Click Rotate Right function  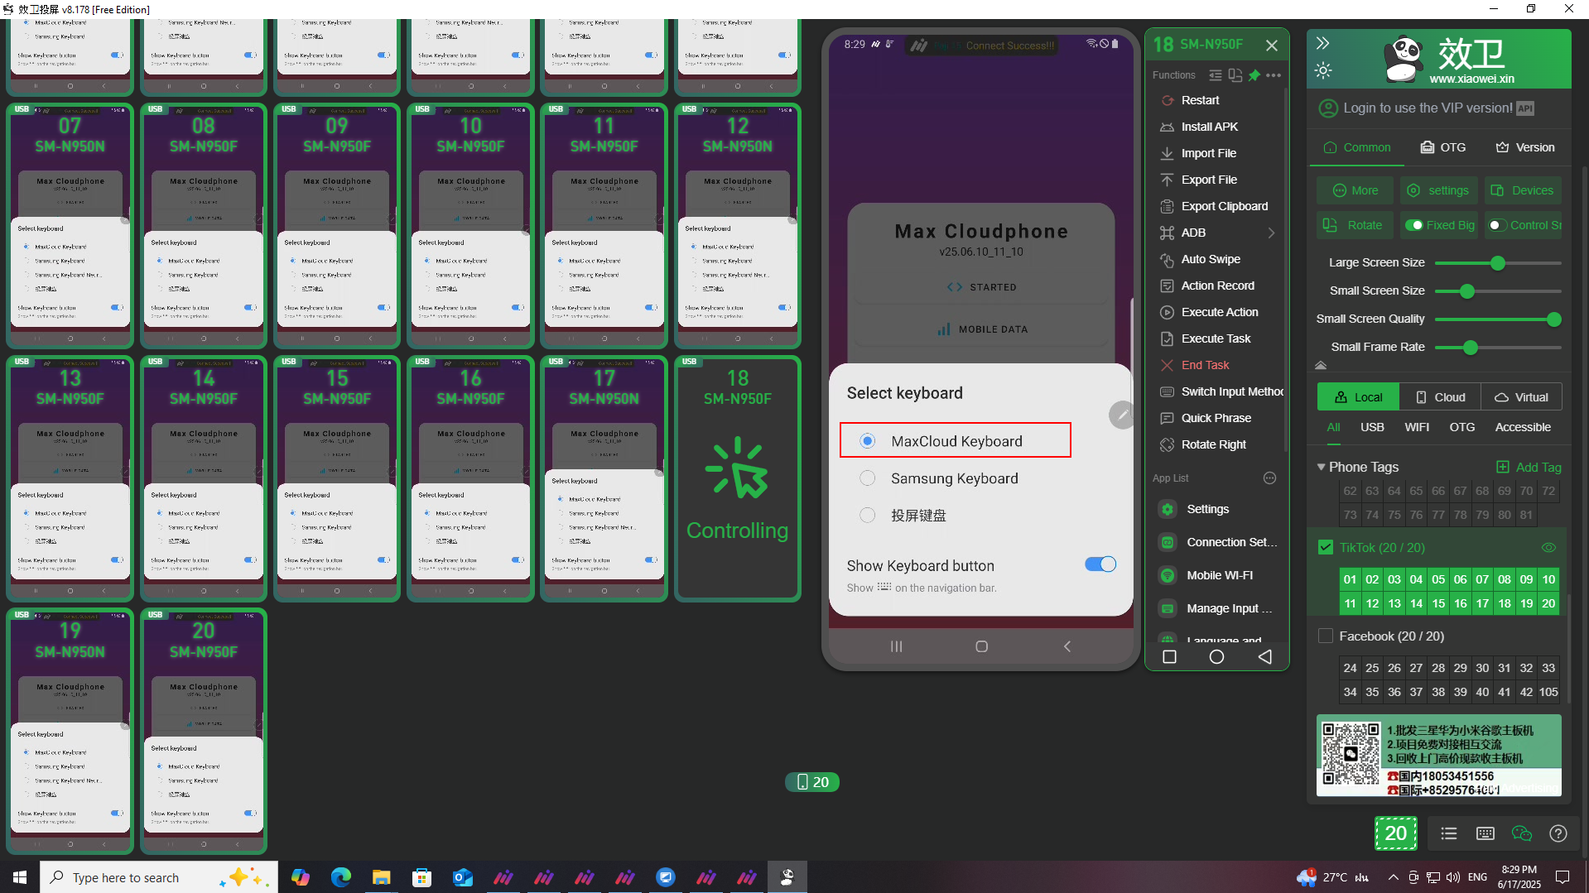pos(1213,444)
